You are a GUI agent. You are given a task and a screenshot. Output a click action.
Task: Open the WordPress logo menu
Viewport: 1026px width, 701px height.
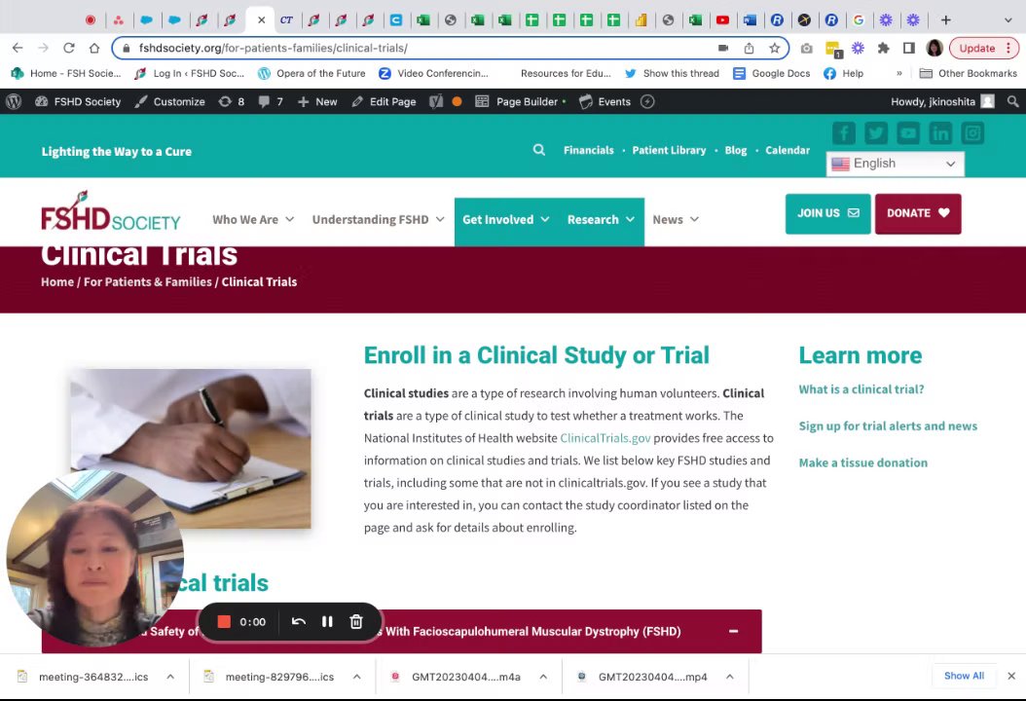[x=14, y=101]
